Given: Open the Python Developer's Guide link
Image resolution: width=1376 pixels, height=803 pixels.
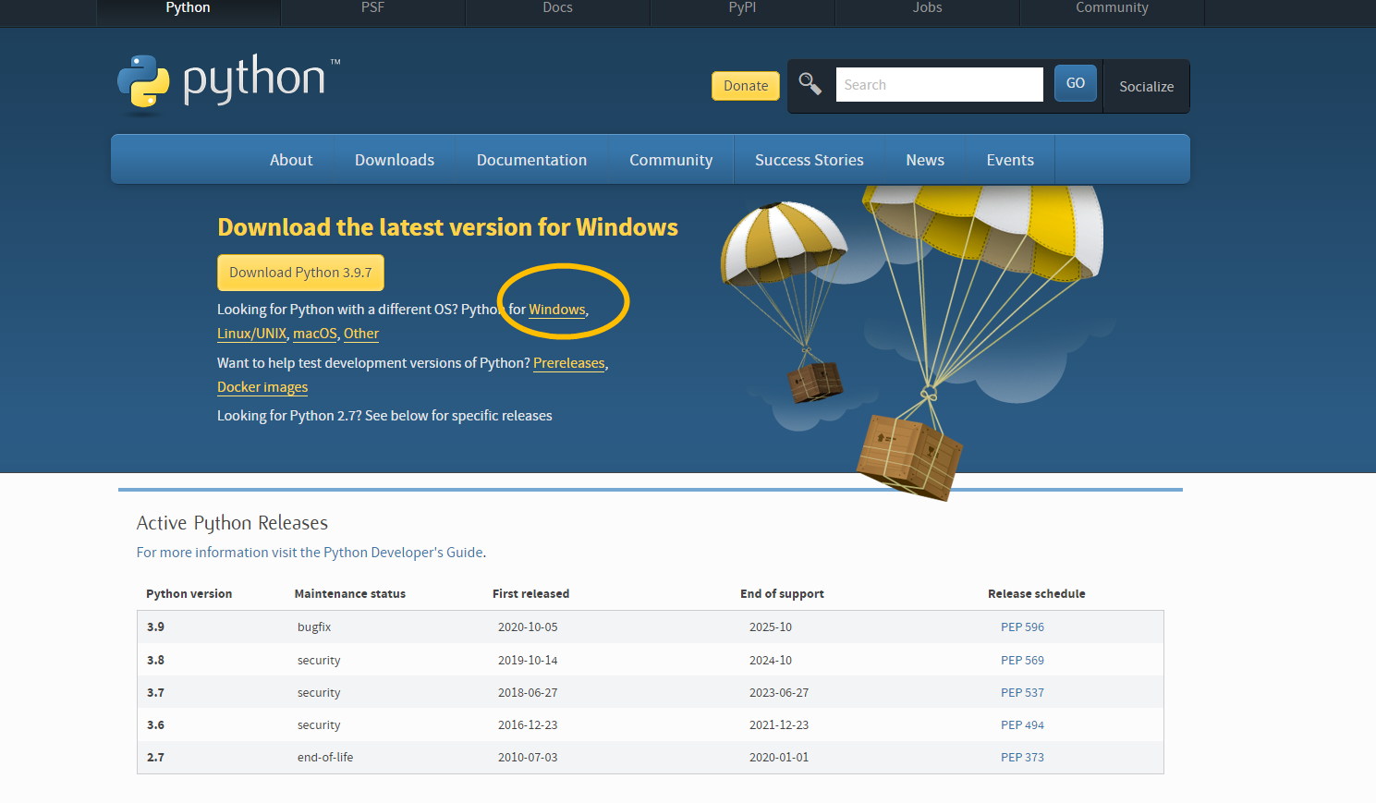Looking at the screenshot, I should (x=310, y=553).
